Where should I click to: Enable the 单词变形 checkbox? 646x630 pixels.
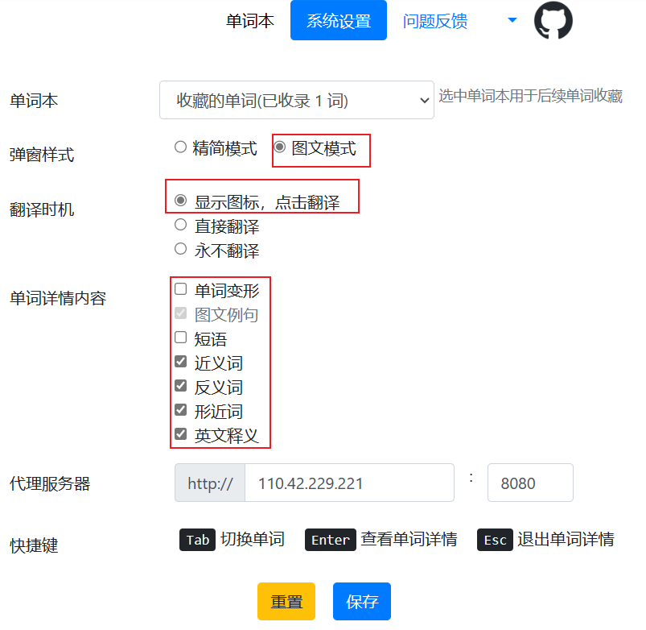[181, 289]
